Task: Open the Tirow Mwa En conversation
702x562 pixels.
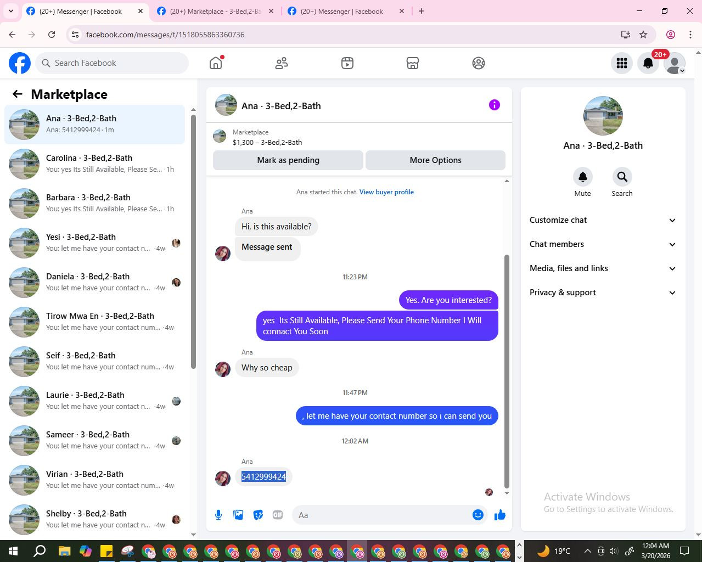Action: pos(94,322)
